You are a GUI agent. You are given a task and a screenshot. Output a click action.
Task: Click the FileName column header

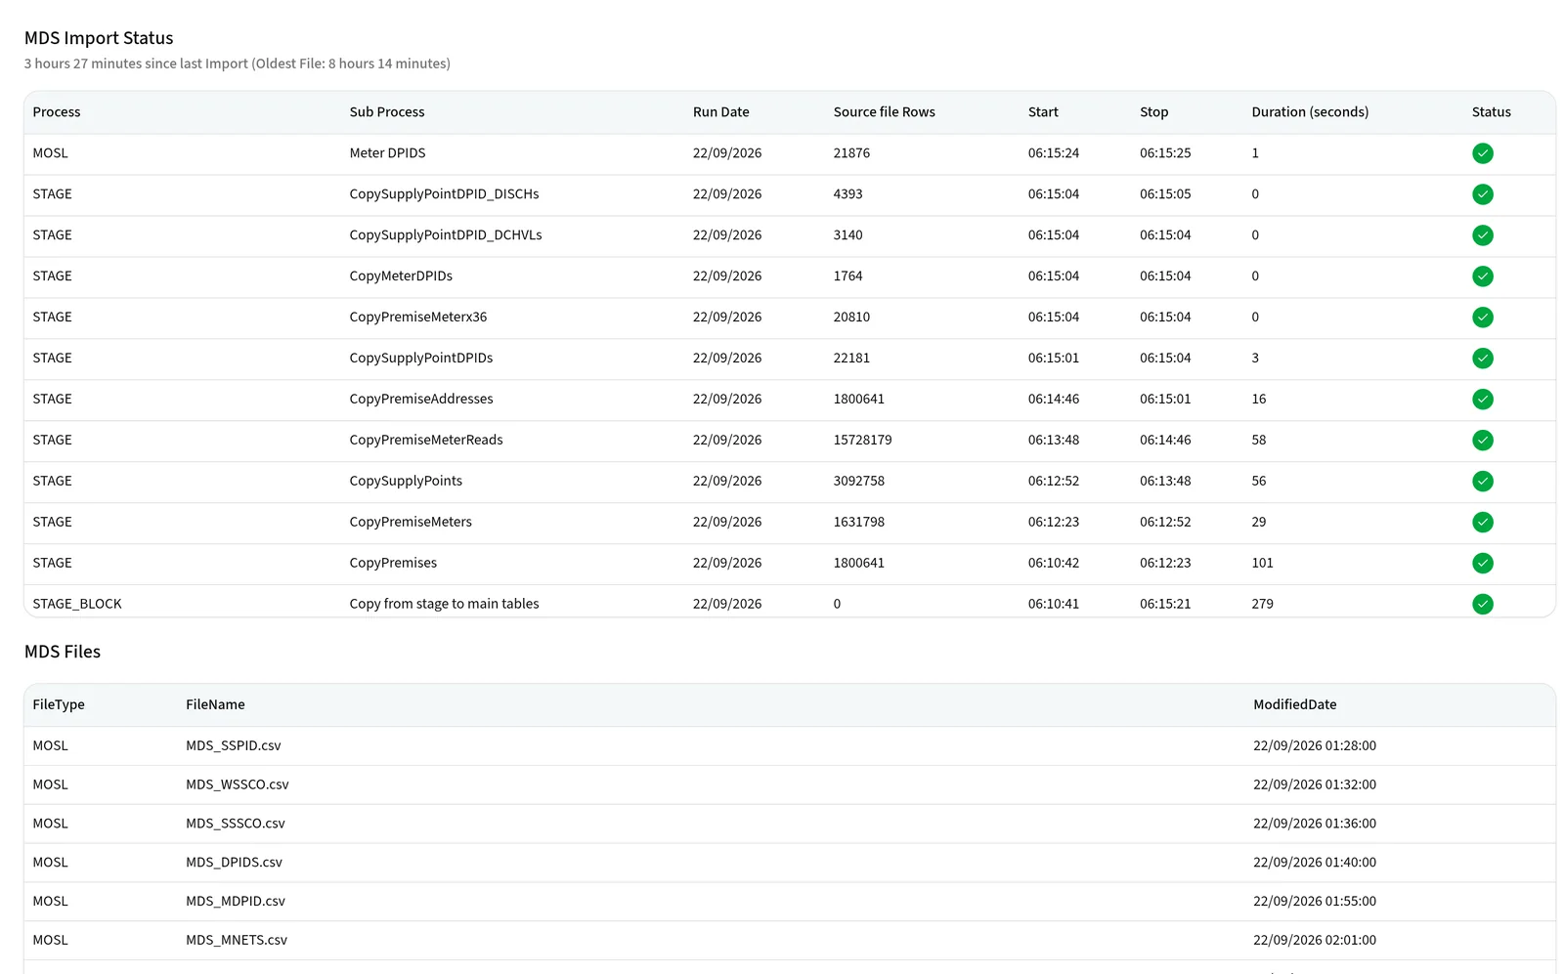pos(215,704)
